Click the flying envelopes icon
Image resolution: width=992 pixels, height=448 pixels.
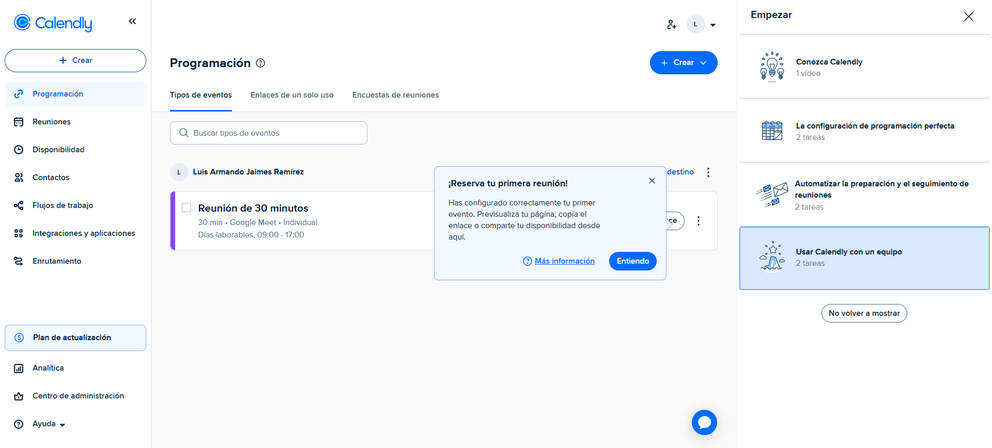coord(772,195)
